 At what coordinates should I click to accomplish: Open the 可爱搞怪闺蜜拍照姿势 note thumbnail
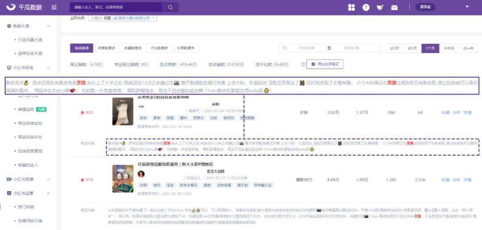tap(123, 179)
